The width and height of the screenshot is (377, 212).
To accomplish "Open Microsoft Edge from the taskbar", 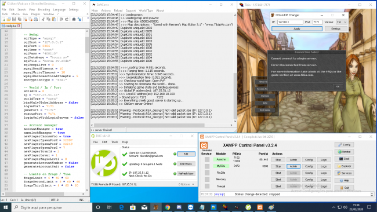I will 121,207.
